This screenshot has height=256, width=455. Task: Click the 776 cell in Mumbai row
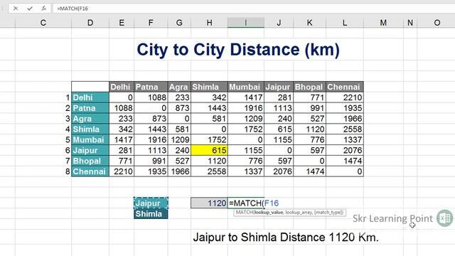310,139
